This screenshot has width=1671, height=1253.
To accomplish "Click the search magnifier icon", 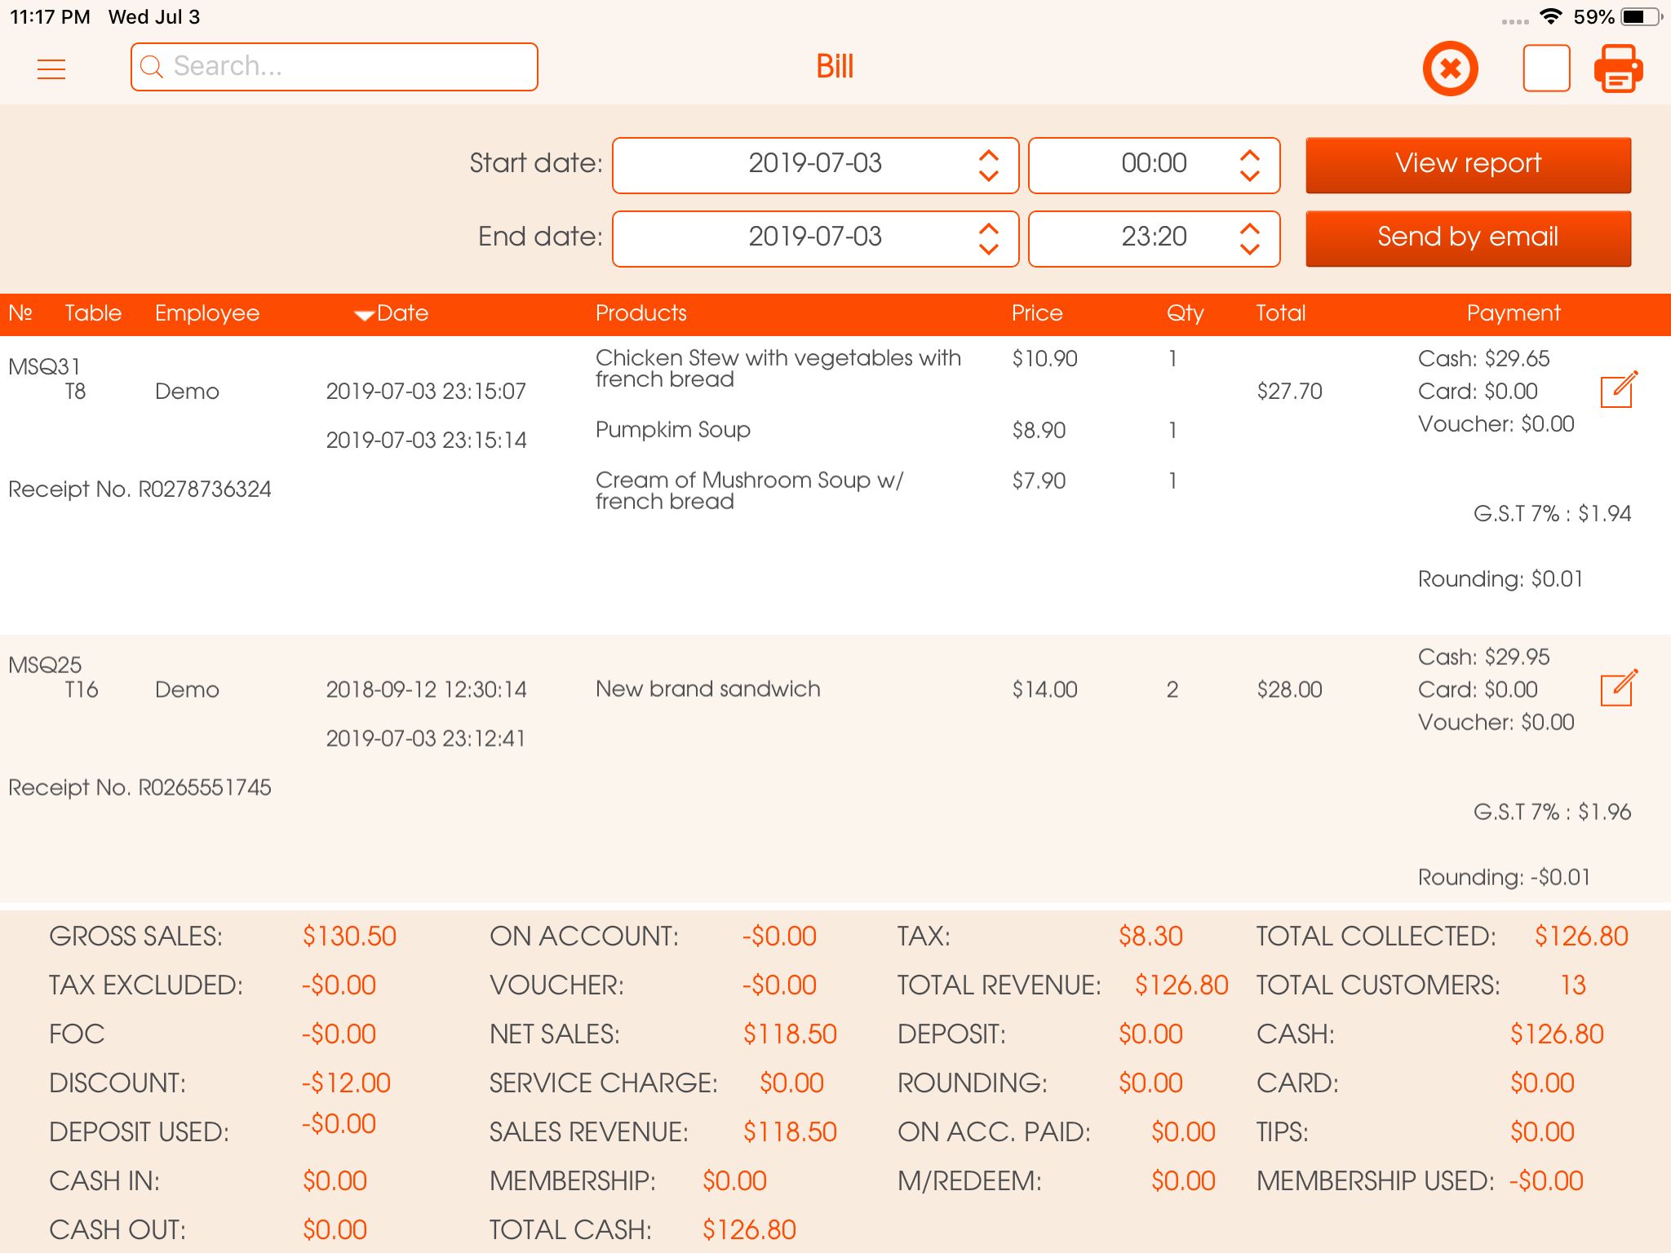I will click(152, 67).
